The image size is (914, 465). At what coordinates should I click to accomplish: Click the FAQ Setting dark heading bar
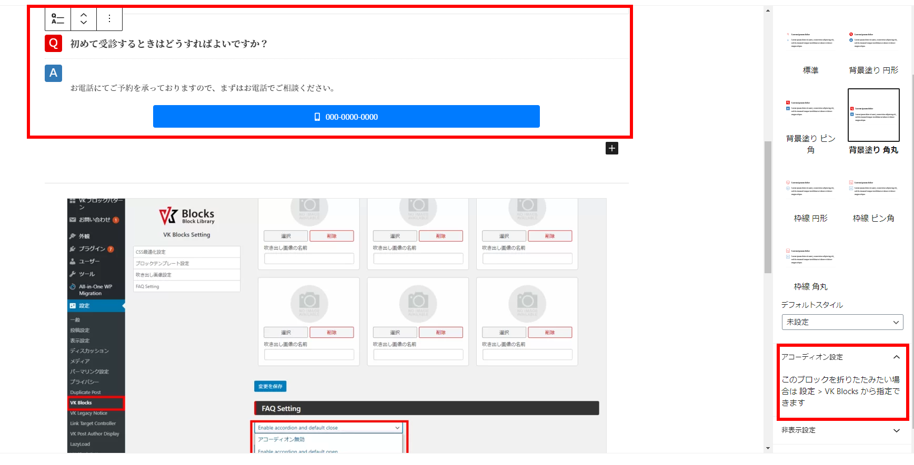pyautogui.click(x=427, y=408)
